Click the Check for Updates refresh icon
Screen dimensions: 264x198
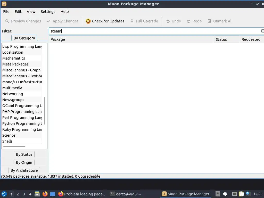[x=88, y=21]
